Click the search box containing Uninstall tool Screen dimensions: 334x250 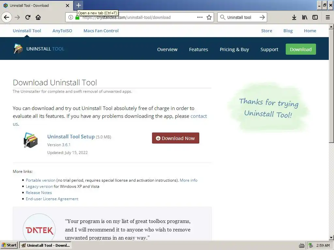(242, 17)
